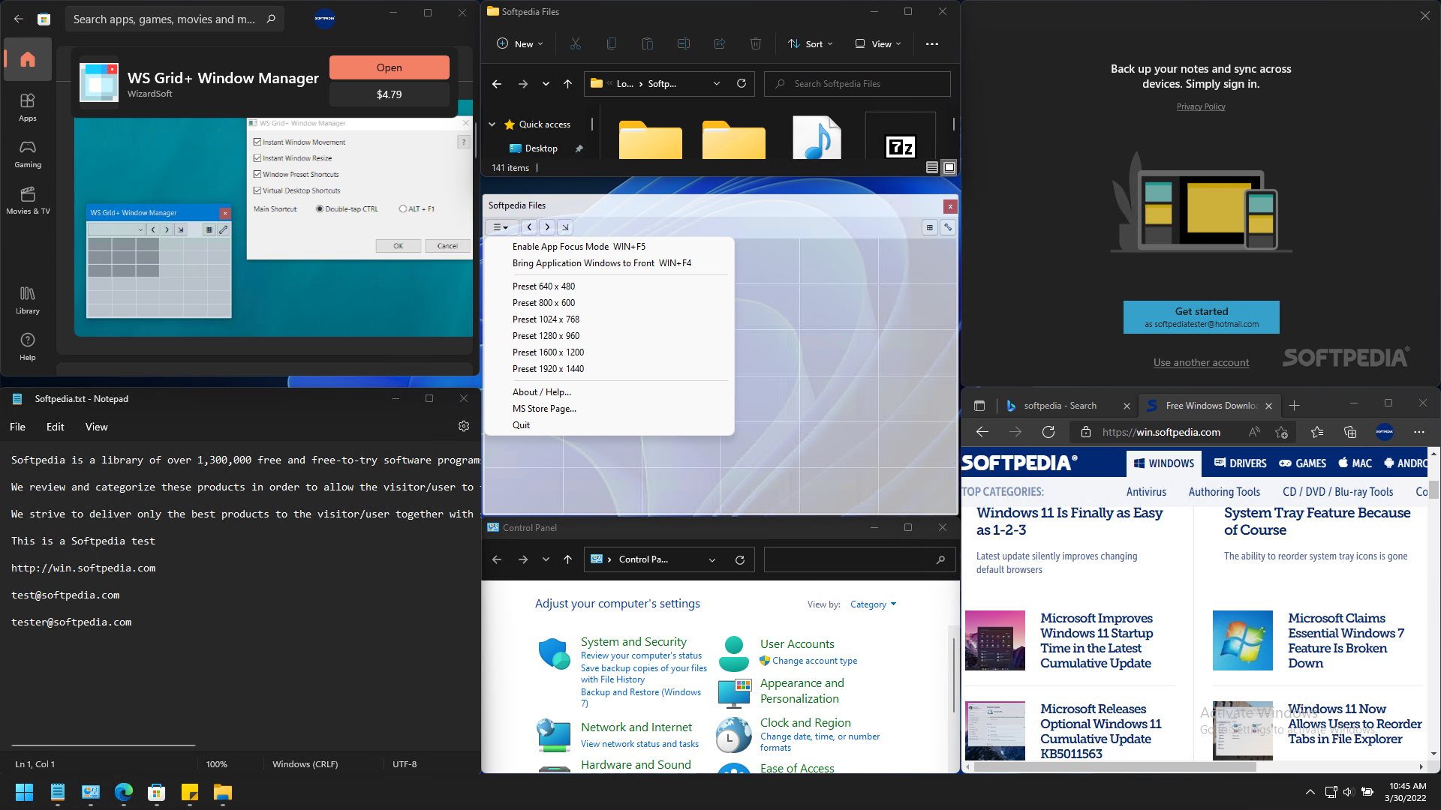Open WINDOWS section on Softpedia site
The image size is (1441, 810).
(x=1164, y=463)
